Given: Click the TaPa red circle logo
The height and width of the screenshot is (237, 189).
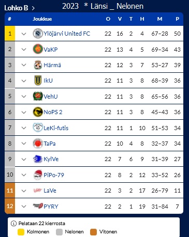Looking at the screenshot, I should click(x=38, y=144).
